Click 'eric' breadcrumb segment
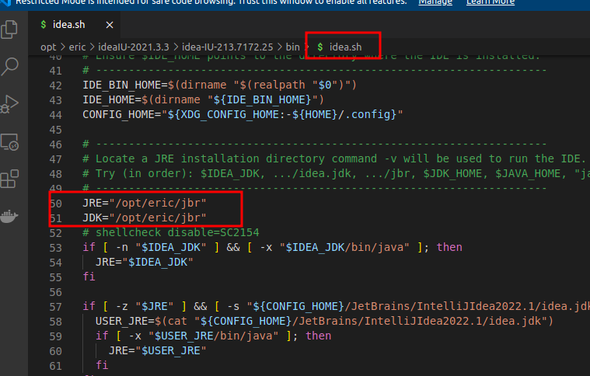This screenshot has height=376, width=590. [x=77, y=47]
